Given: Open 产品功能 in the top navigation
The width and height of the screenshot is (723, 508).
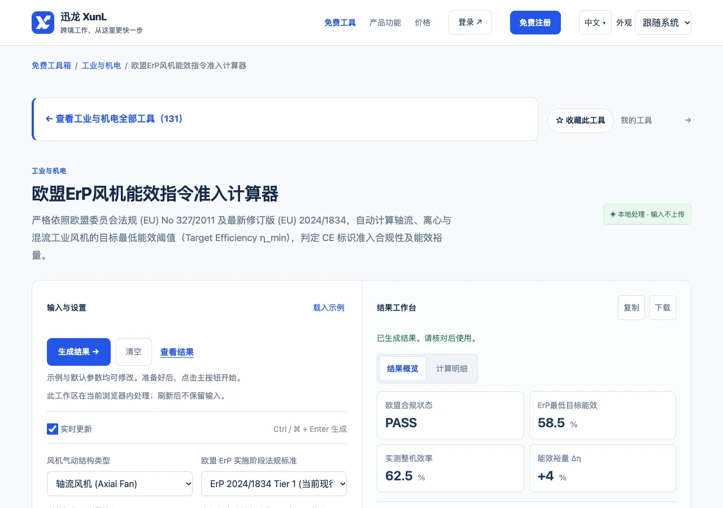Looking at the screenshot, I should [385, 23].
